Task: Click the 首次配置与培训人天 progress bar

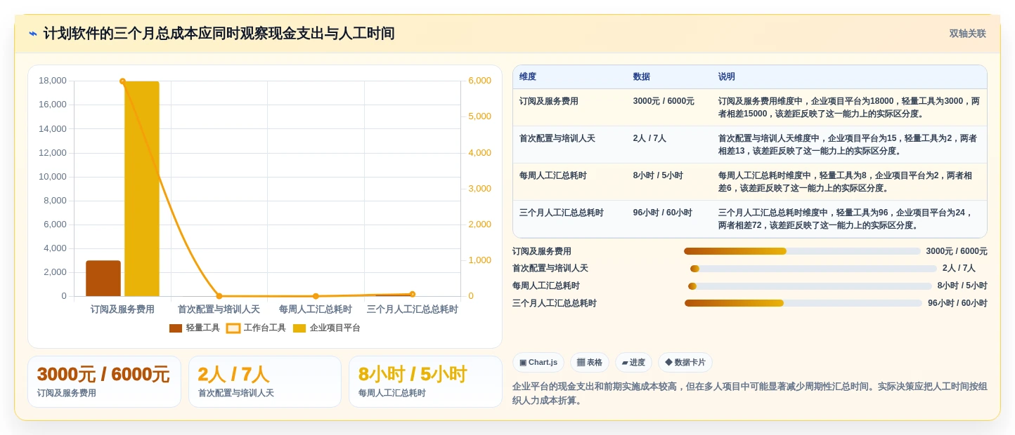Action: (813, 269)
